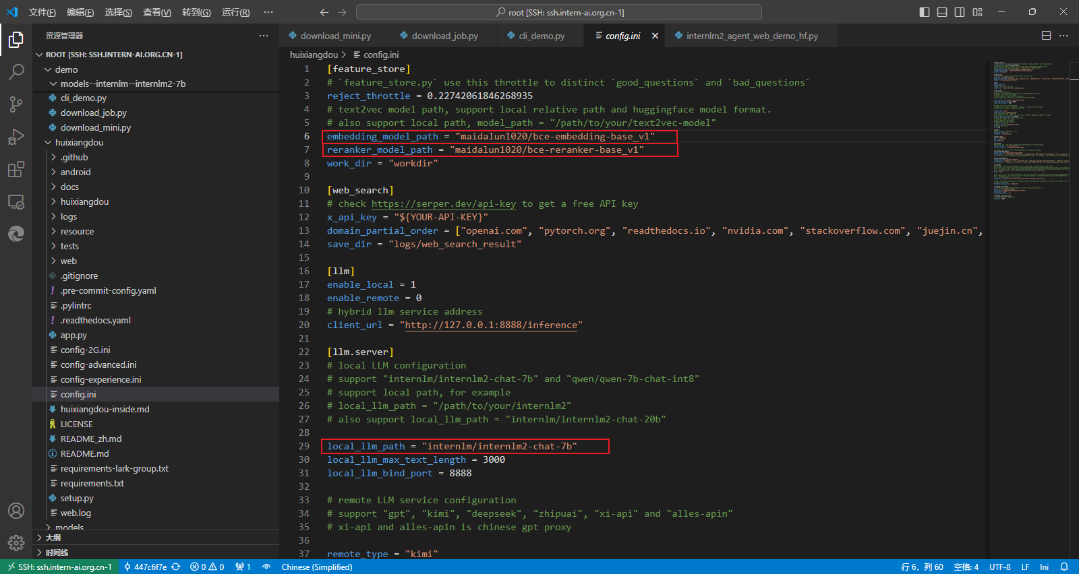Open the Extensions view

16,169
